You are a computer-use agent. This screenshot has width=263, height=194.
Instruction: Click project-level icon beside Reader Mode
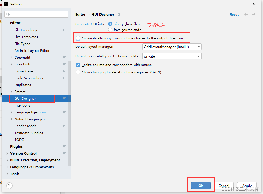[x=65, y=126]
